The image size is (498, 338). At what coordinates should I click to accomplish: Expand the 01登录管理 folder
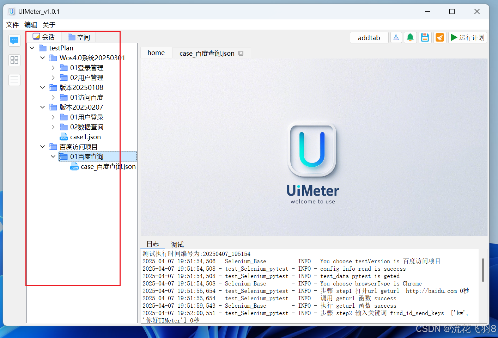click(53, 68)
